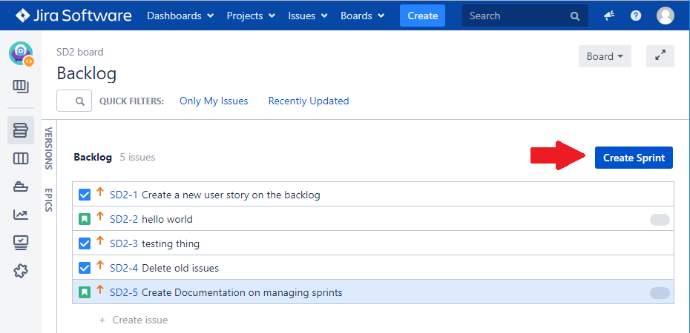Click the task checkbox icon for SD2-3
Image resolution: width=690 pixels, height=333 pixels.
pyautogui.click(x=85, y=243)
